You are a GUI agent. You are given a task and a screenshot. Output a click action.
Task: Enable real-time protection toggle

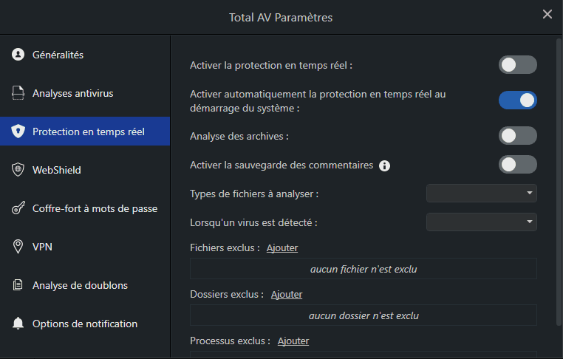coord(517,65)
